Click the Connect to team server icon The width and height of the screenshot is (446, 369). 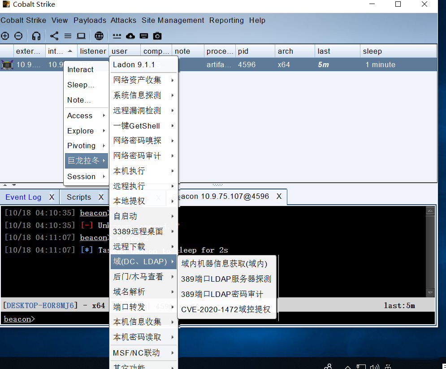pos(5,36)
